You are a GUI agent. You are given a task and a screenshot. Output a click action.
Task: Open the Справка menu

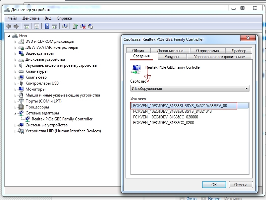coord(64,18)
